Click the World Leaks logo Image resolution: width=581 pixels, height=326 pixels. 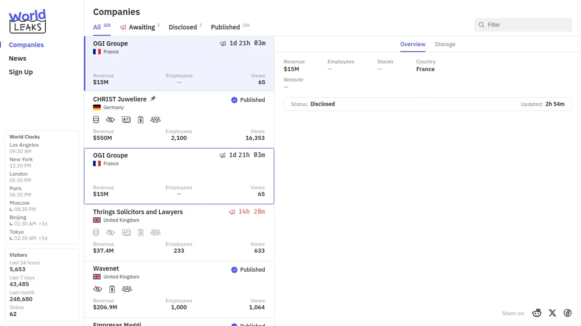click(27, 21)
